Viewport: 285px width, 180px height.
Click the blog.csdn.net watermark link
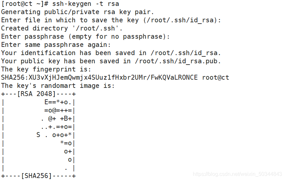point(237,174)
